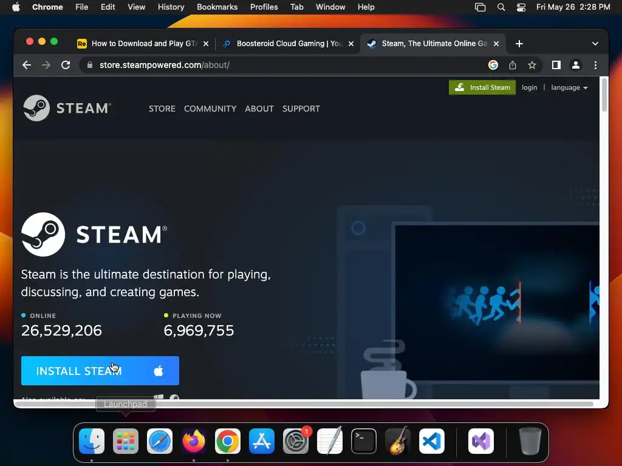Click the page vertical scrollbar
The height and width of the screenshot is (466, 622).
click(604, 95)
